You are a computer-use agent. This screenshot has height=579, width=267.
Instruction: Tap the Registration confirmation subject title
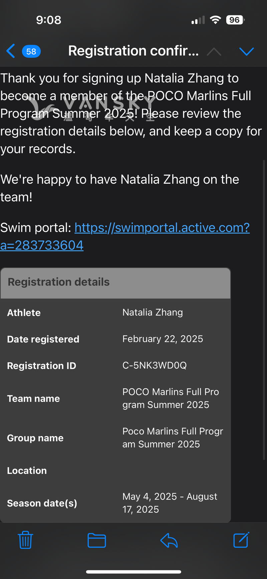(133, 51)
